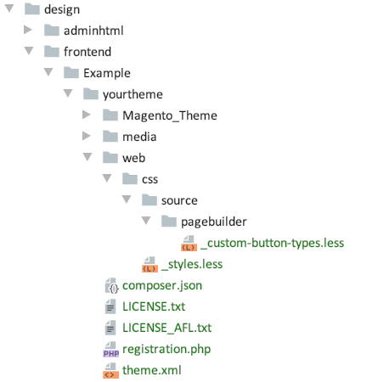378x382 pixels.
Task: Click the text file icon beside LICENSE_AFL.txt
Action: point(110,328)
